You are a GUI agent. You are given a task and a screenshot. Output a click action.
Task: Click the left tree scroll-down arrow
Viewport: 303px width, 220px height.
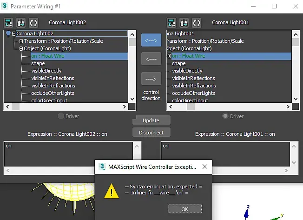point(132,99)
